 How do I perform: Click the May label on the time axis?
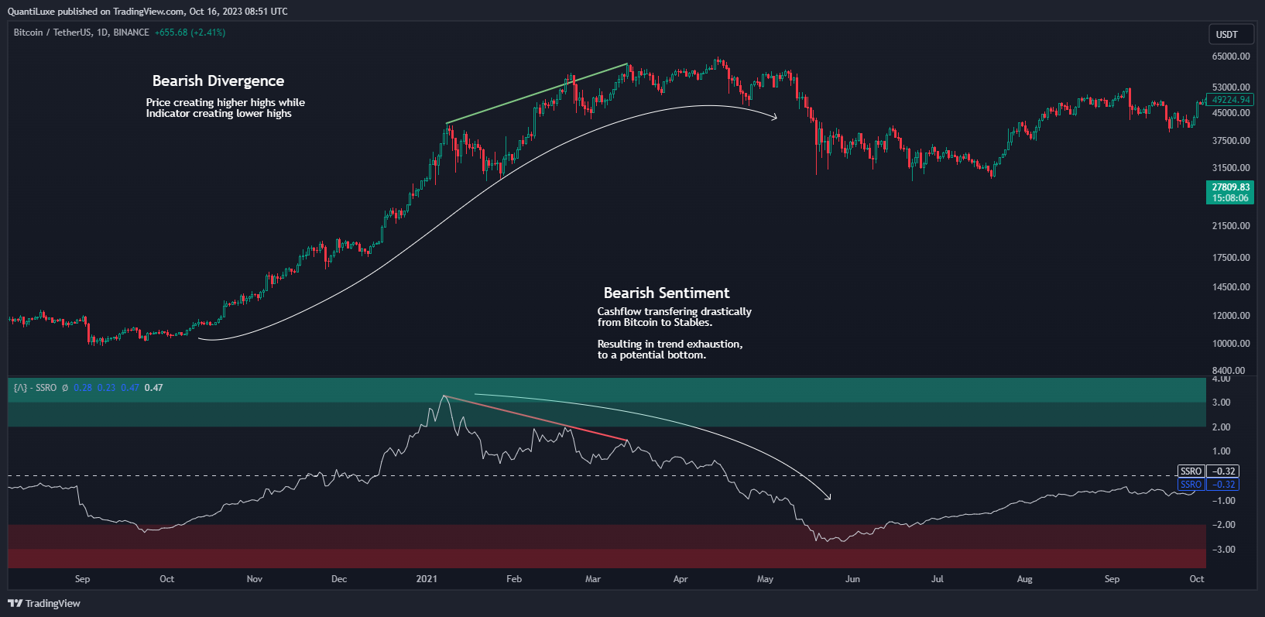pos(765,579)
